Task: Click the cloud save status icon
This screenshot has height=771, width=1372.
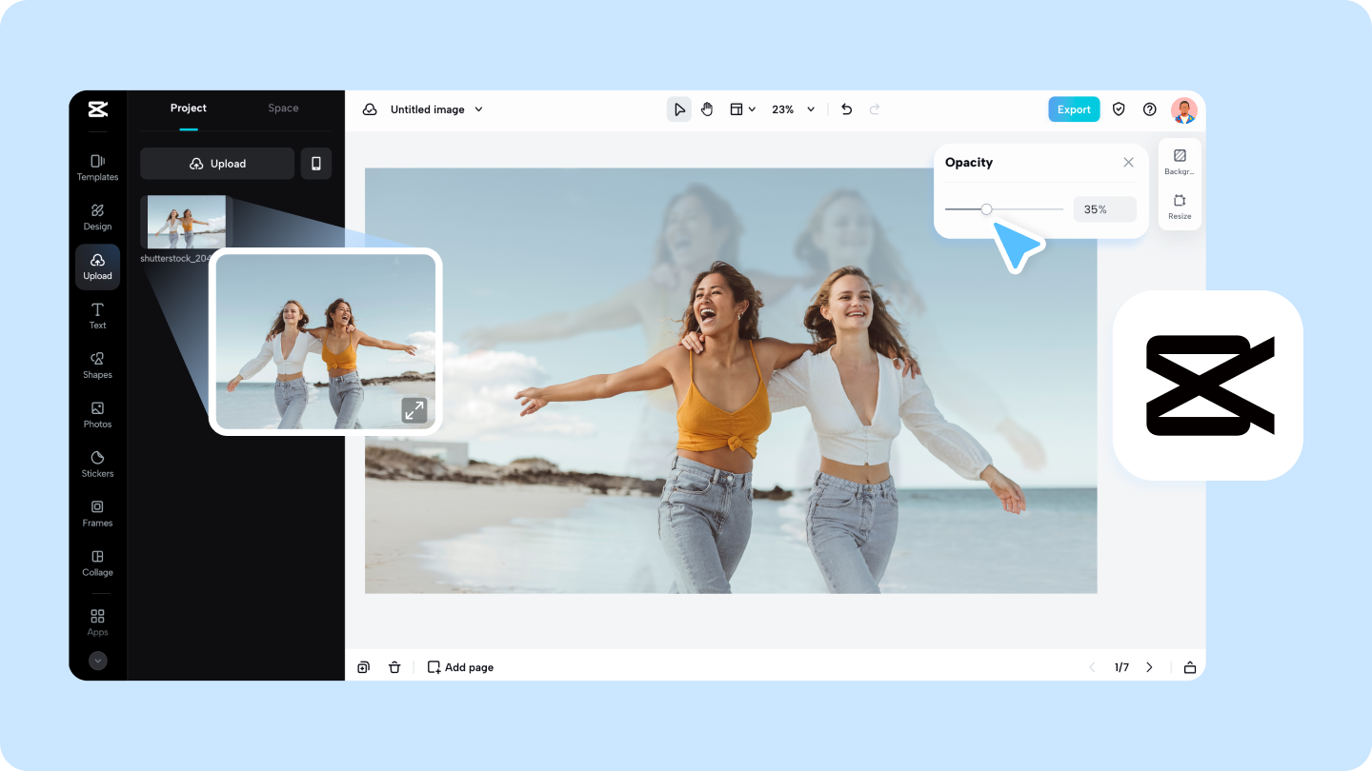Action: click(370, 109)
